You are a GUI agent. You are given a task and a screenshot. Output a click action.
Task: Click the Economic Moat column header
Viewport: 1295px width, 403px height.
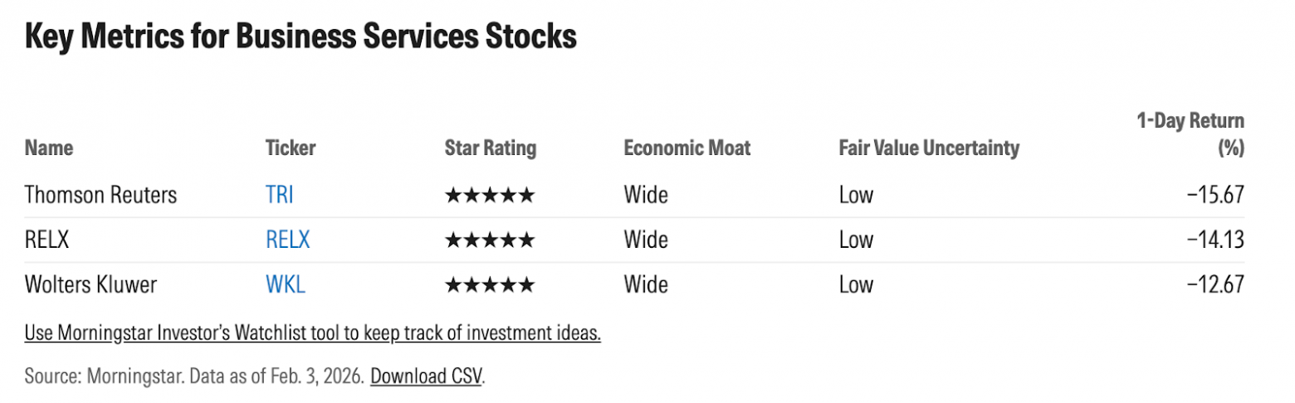pyautogui.click(x=687, y=148)
